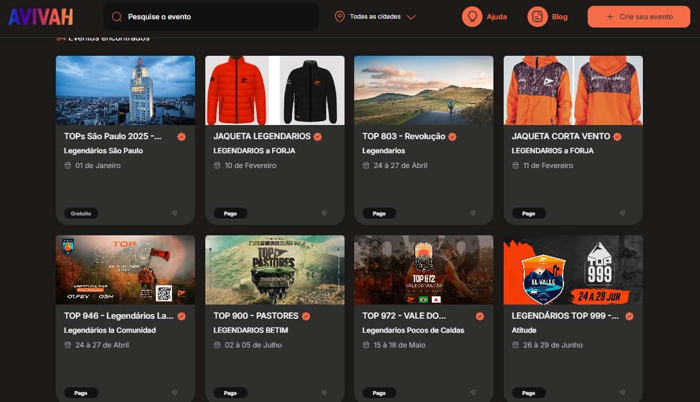Click verified badge on TOP 972 card
Screen dimensions: 700x402
pos(480,316)
